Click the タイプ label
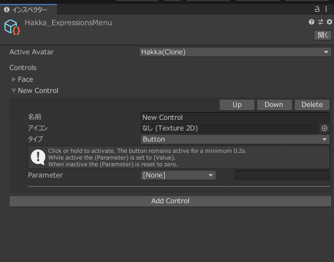 [35, 139]
